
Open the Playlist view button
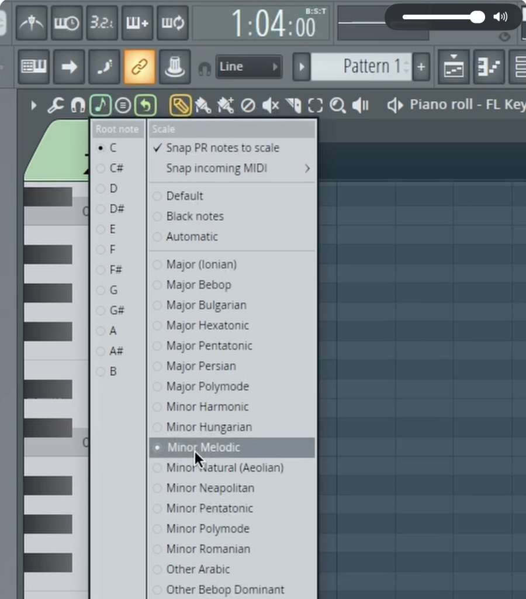(453, 67)
